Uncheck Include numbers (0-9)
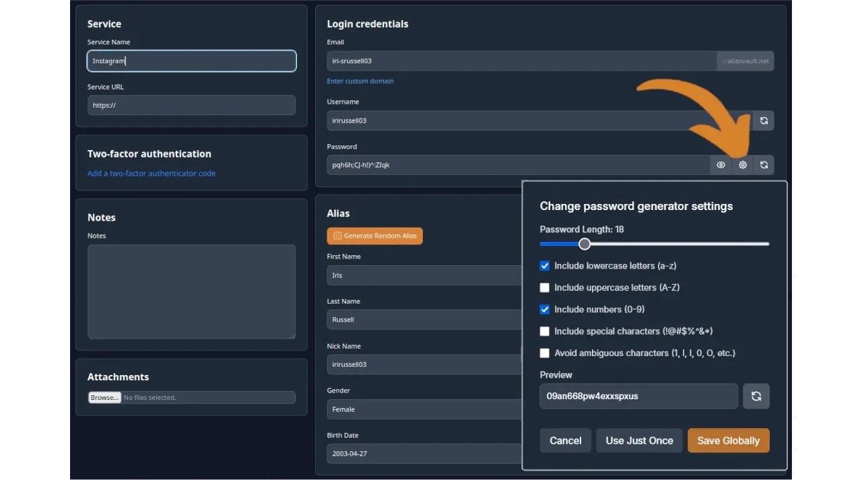The height and width of the screenshot is (480, 862). point(545,310)
